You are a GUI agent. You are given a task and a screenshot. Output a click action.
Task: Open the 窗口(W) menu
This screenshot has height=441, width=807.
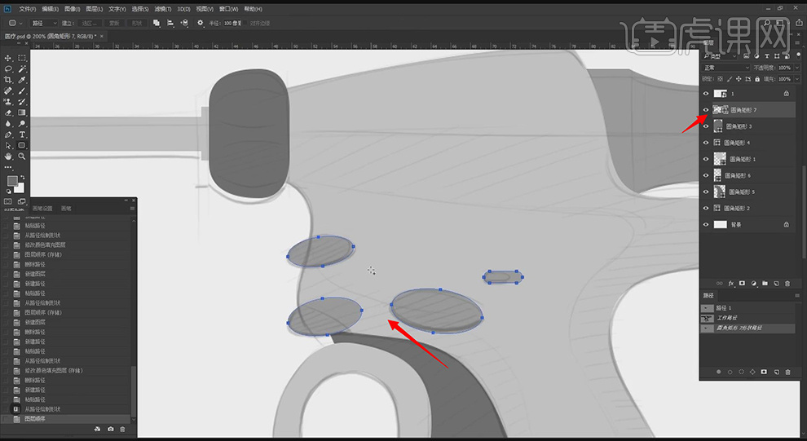point(228,9)
